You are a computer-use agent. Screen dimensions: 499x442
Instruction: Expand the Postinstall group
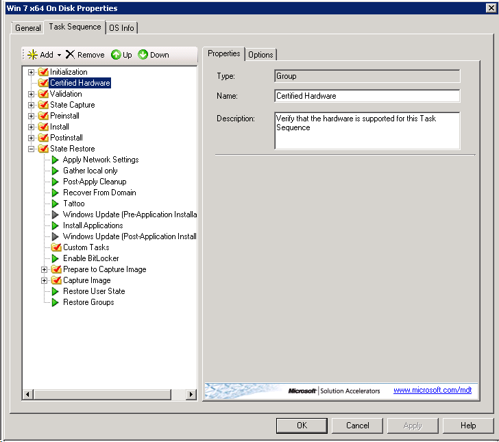click(x=31, y=138)
